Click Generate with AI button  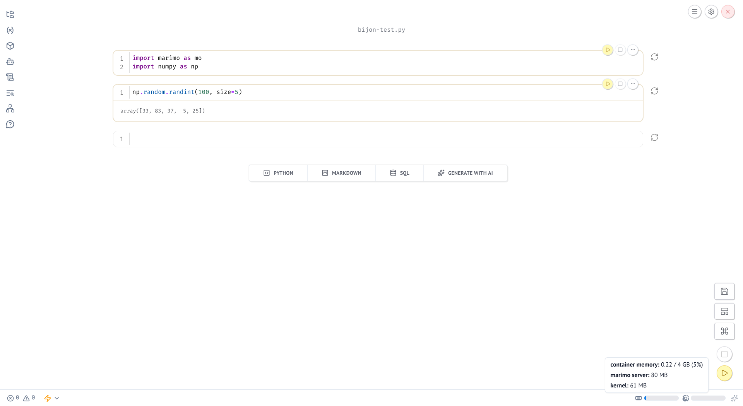click(465, 173)
